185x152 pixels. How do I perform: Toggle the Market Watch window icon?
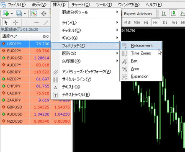(x=34, y=13)
